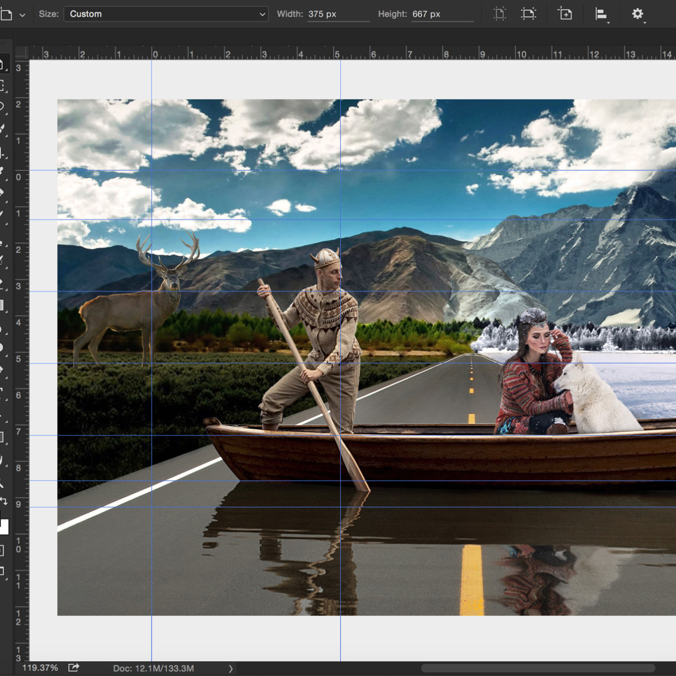Select the Rectangular Marquee tool
The image size is (676, 676).
2,86
